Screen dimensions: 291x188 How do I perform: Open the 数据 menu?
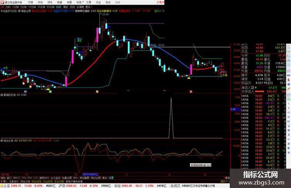click(59, 2)
